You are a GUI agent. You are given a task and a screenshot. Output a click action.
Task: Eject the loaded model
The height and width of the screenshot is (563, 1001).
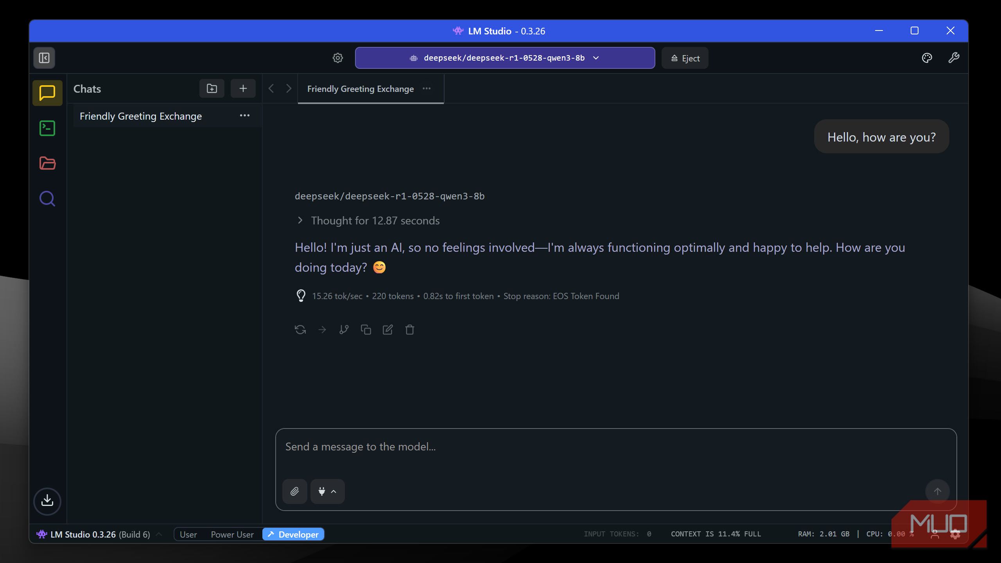click(685, 58)
